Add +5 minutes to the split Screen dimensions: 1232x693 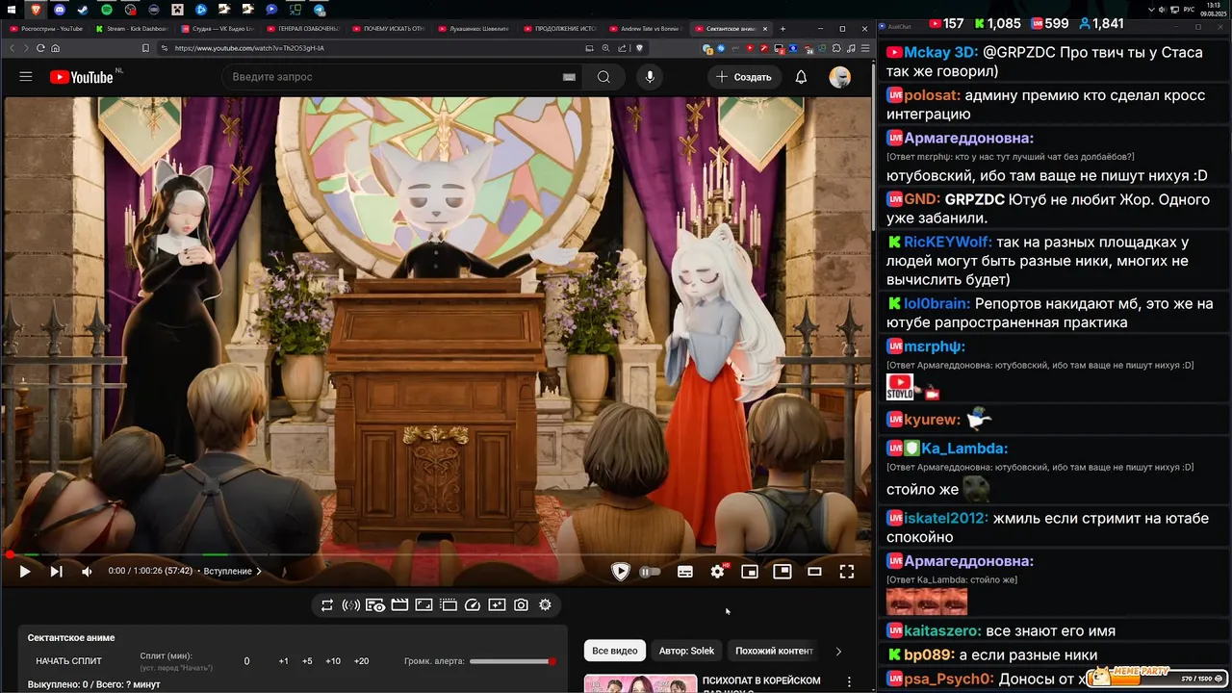[x=307, y=661]
